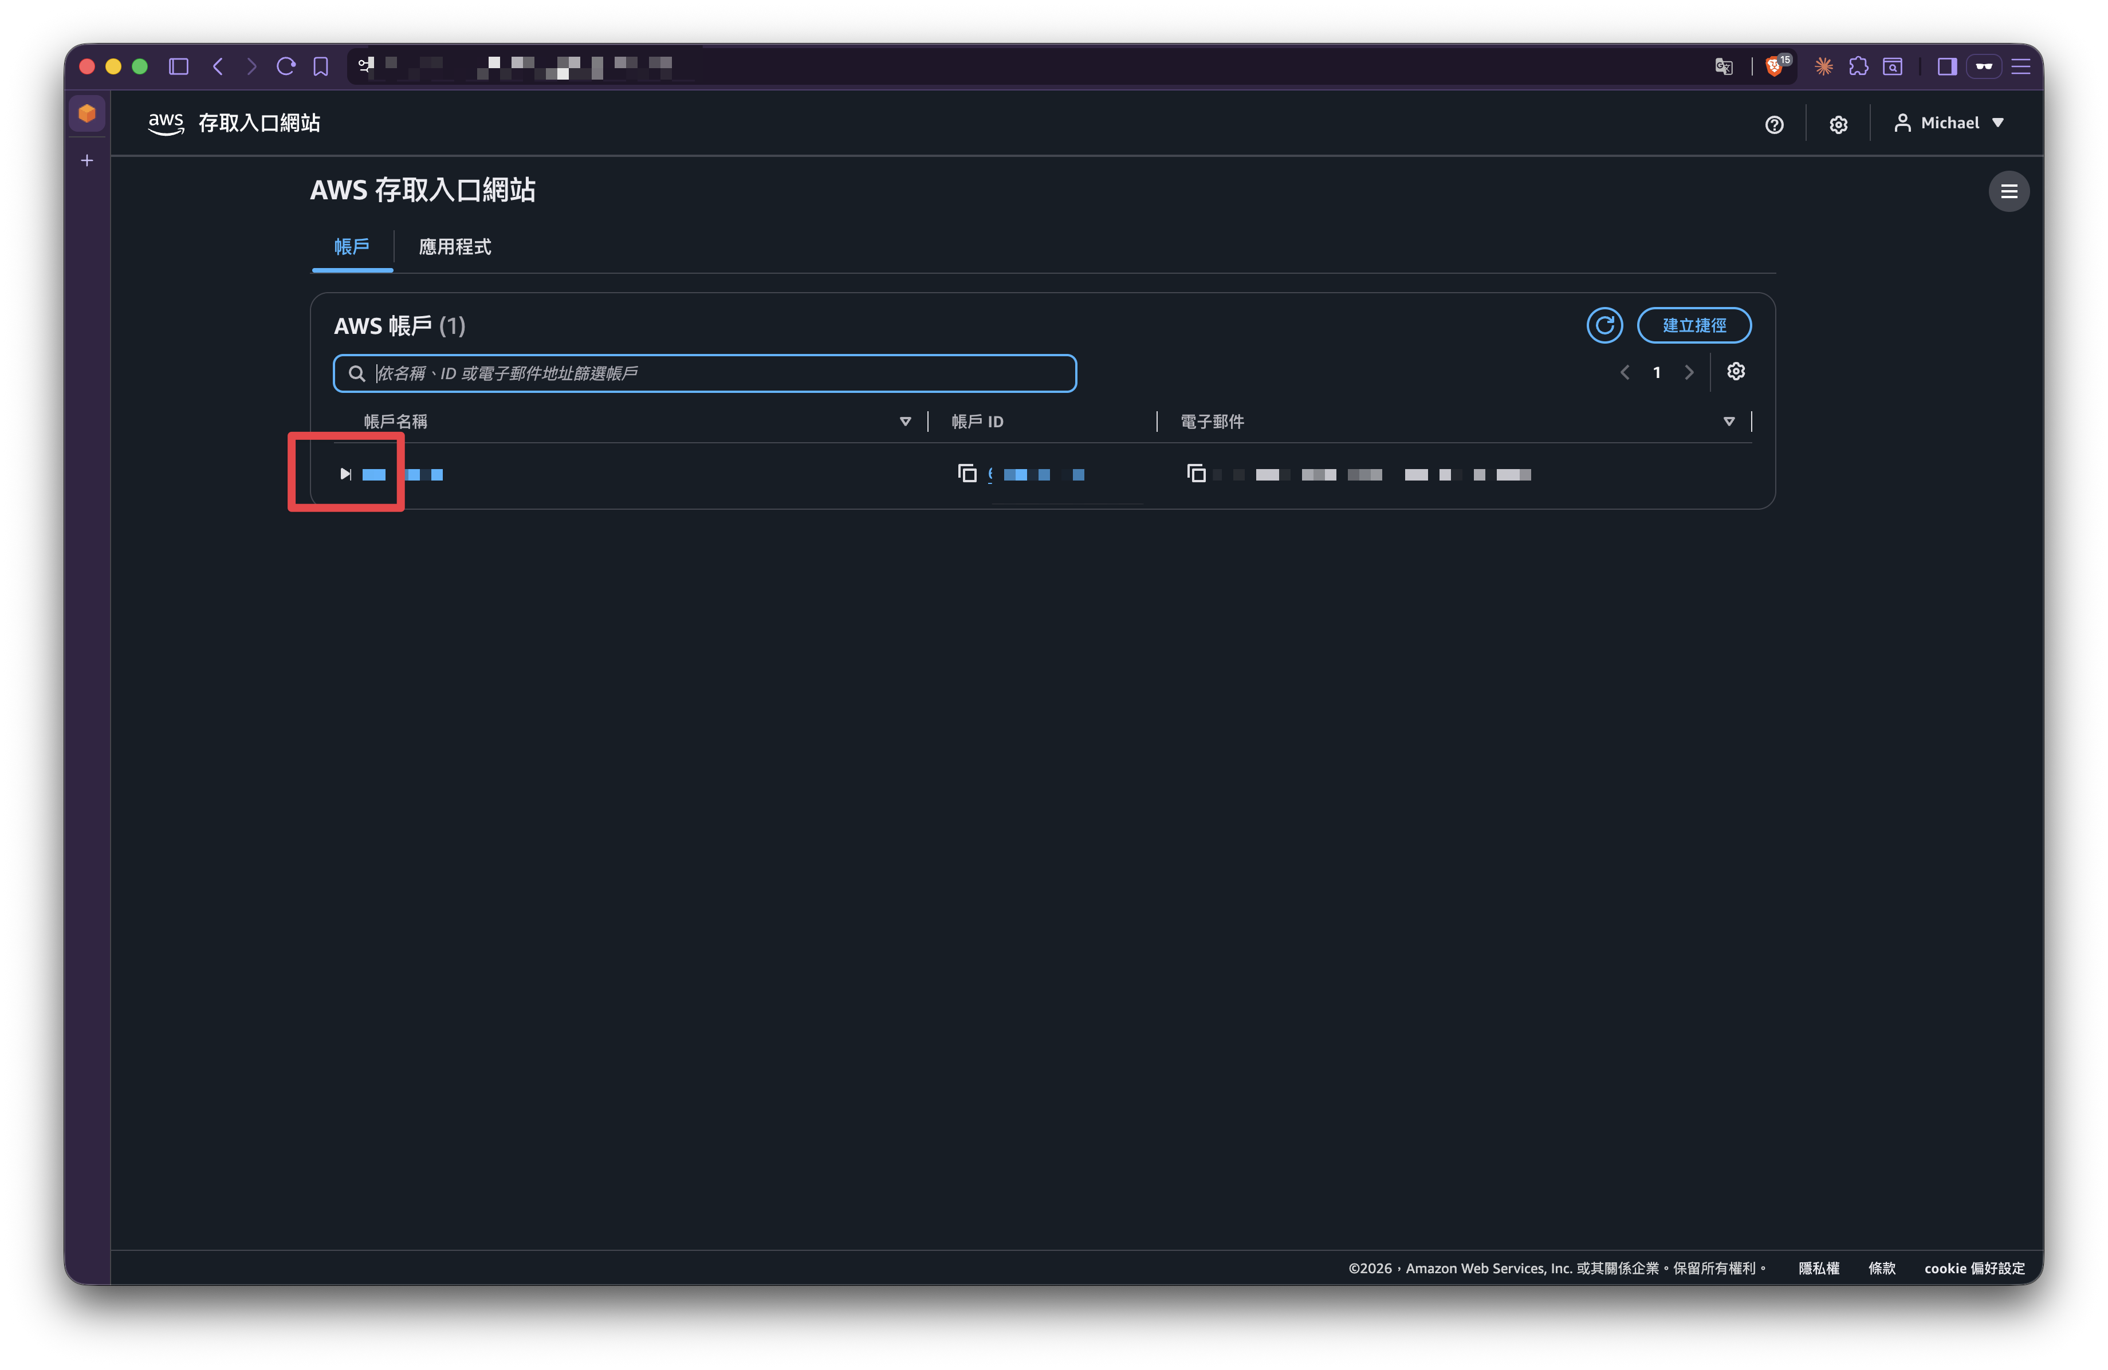Open the AWS help question mark icon
The image size is (2108, 1370).
click(1774, 125)
